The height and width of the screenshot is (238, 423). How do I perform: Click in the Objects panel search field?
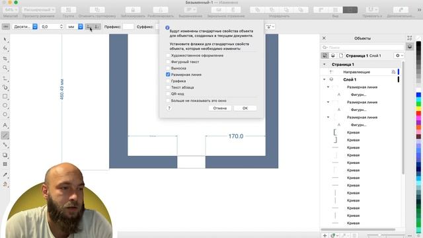pos(363,47)
